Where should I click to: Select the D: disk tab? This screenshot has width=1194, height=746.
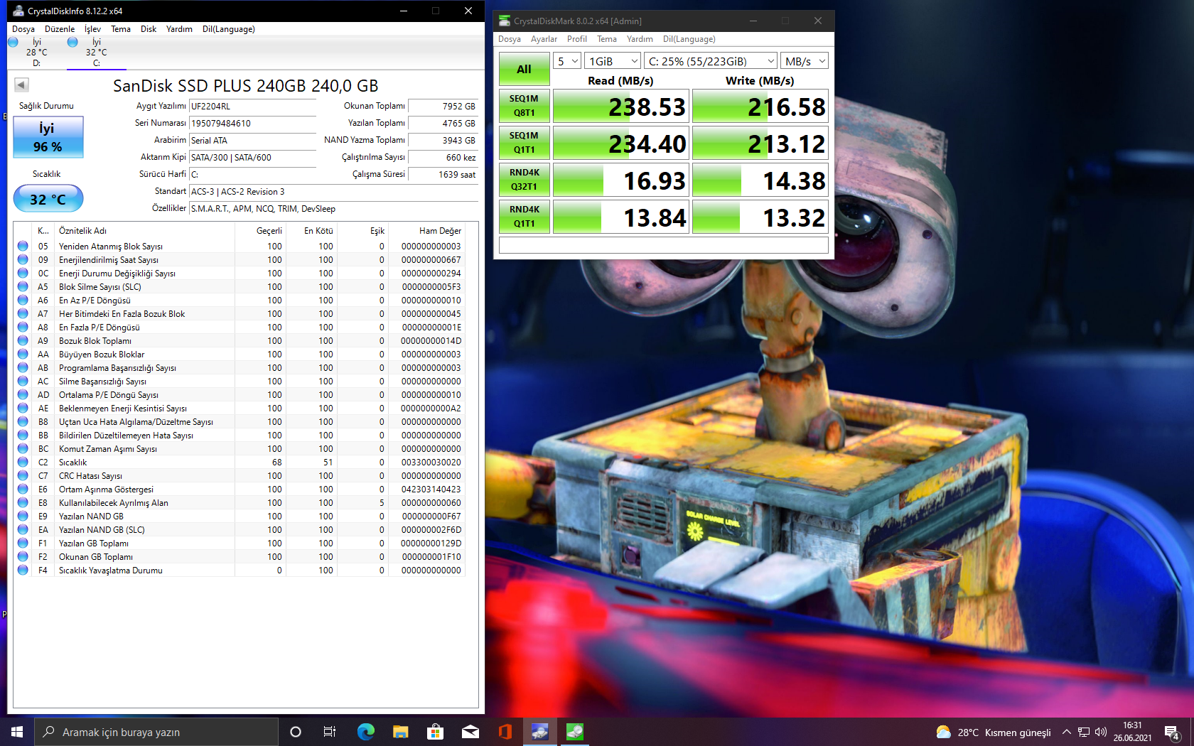(37, 53)
